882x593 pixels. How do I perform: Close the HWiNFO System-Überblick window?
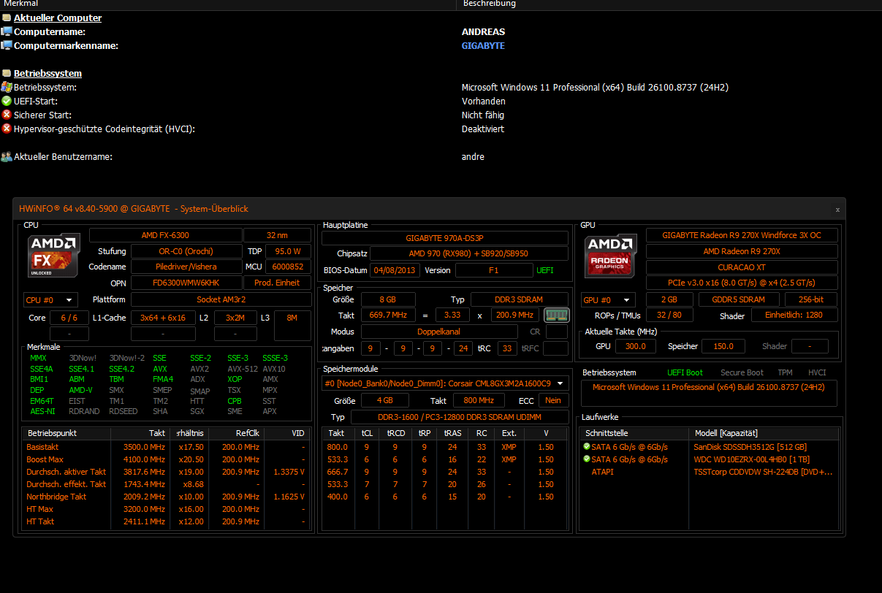pos(837,209)
